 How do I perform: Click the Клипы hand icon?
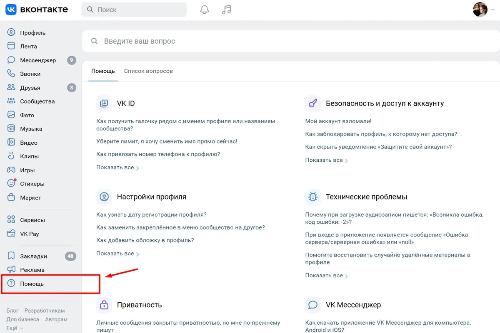11,156
